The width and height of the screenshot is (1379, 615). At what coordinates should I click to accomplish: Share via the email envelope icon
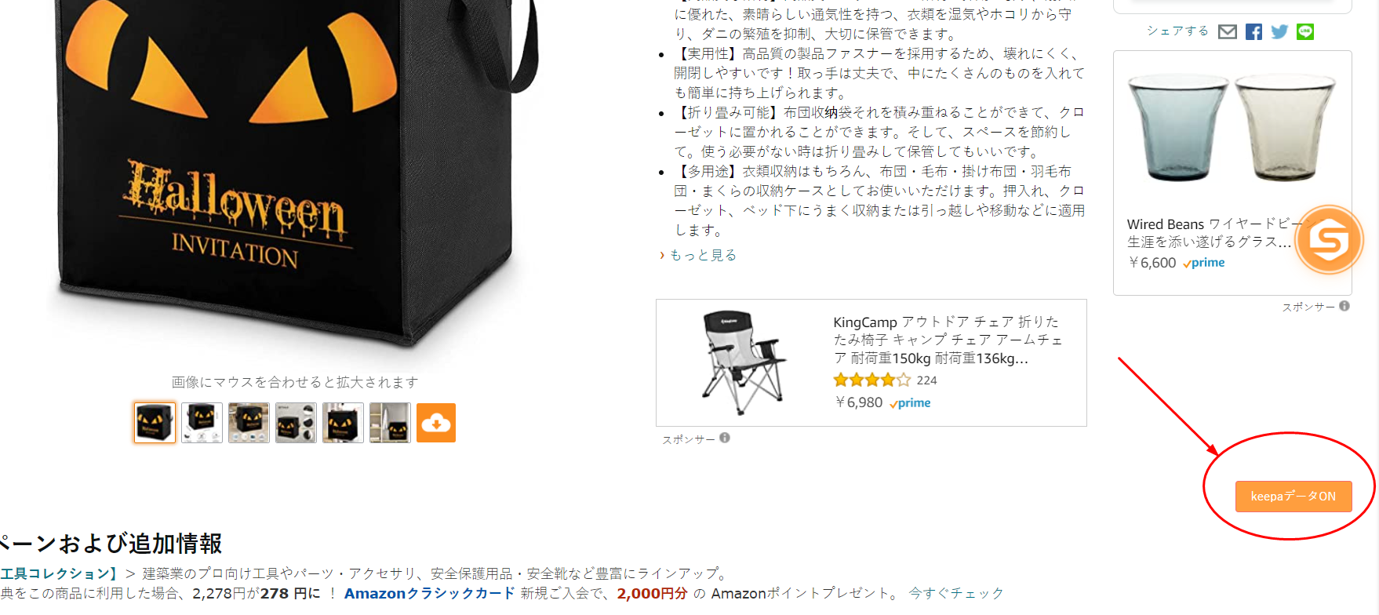pyautogui.click(x=1228, y=31)
